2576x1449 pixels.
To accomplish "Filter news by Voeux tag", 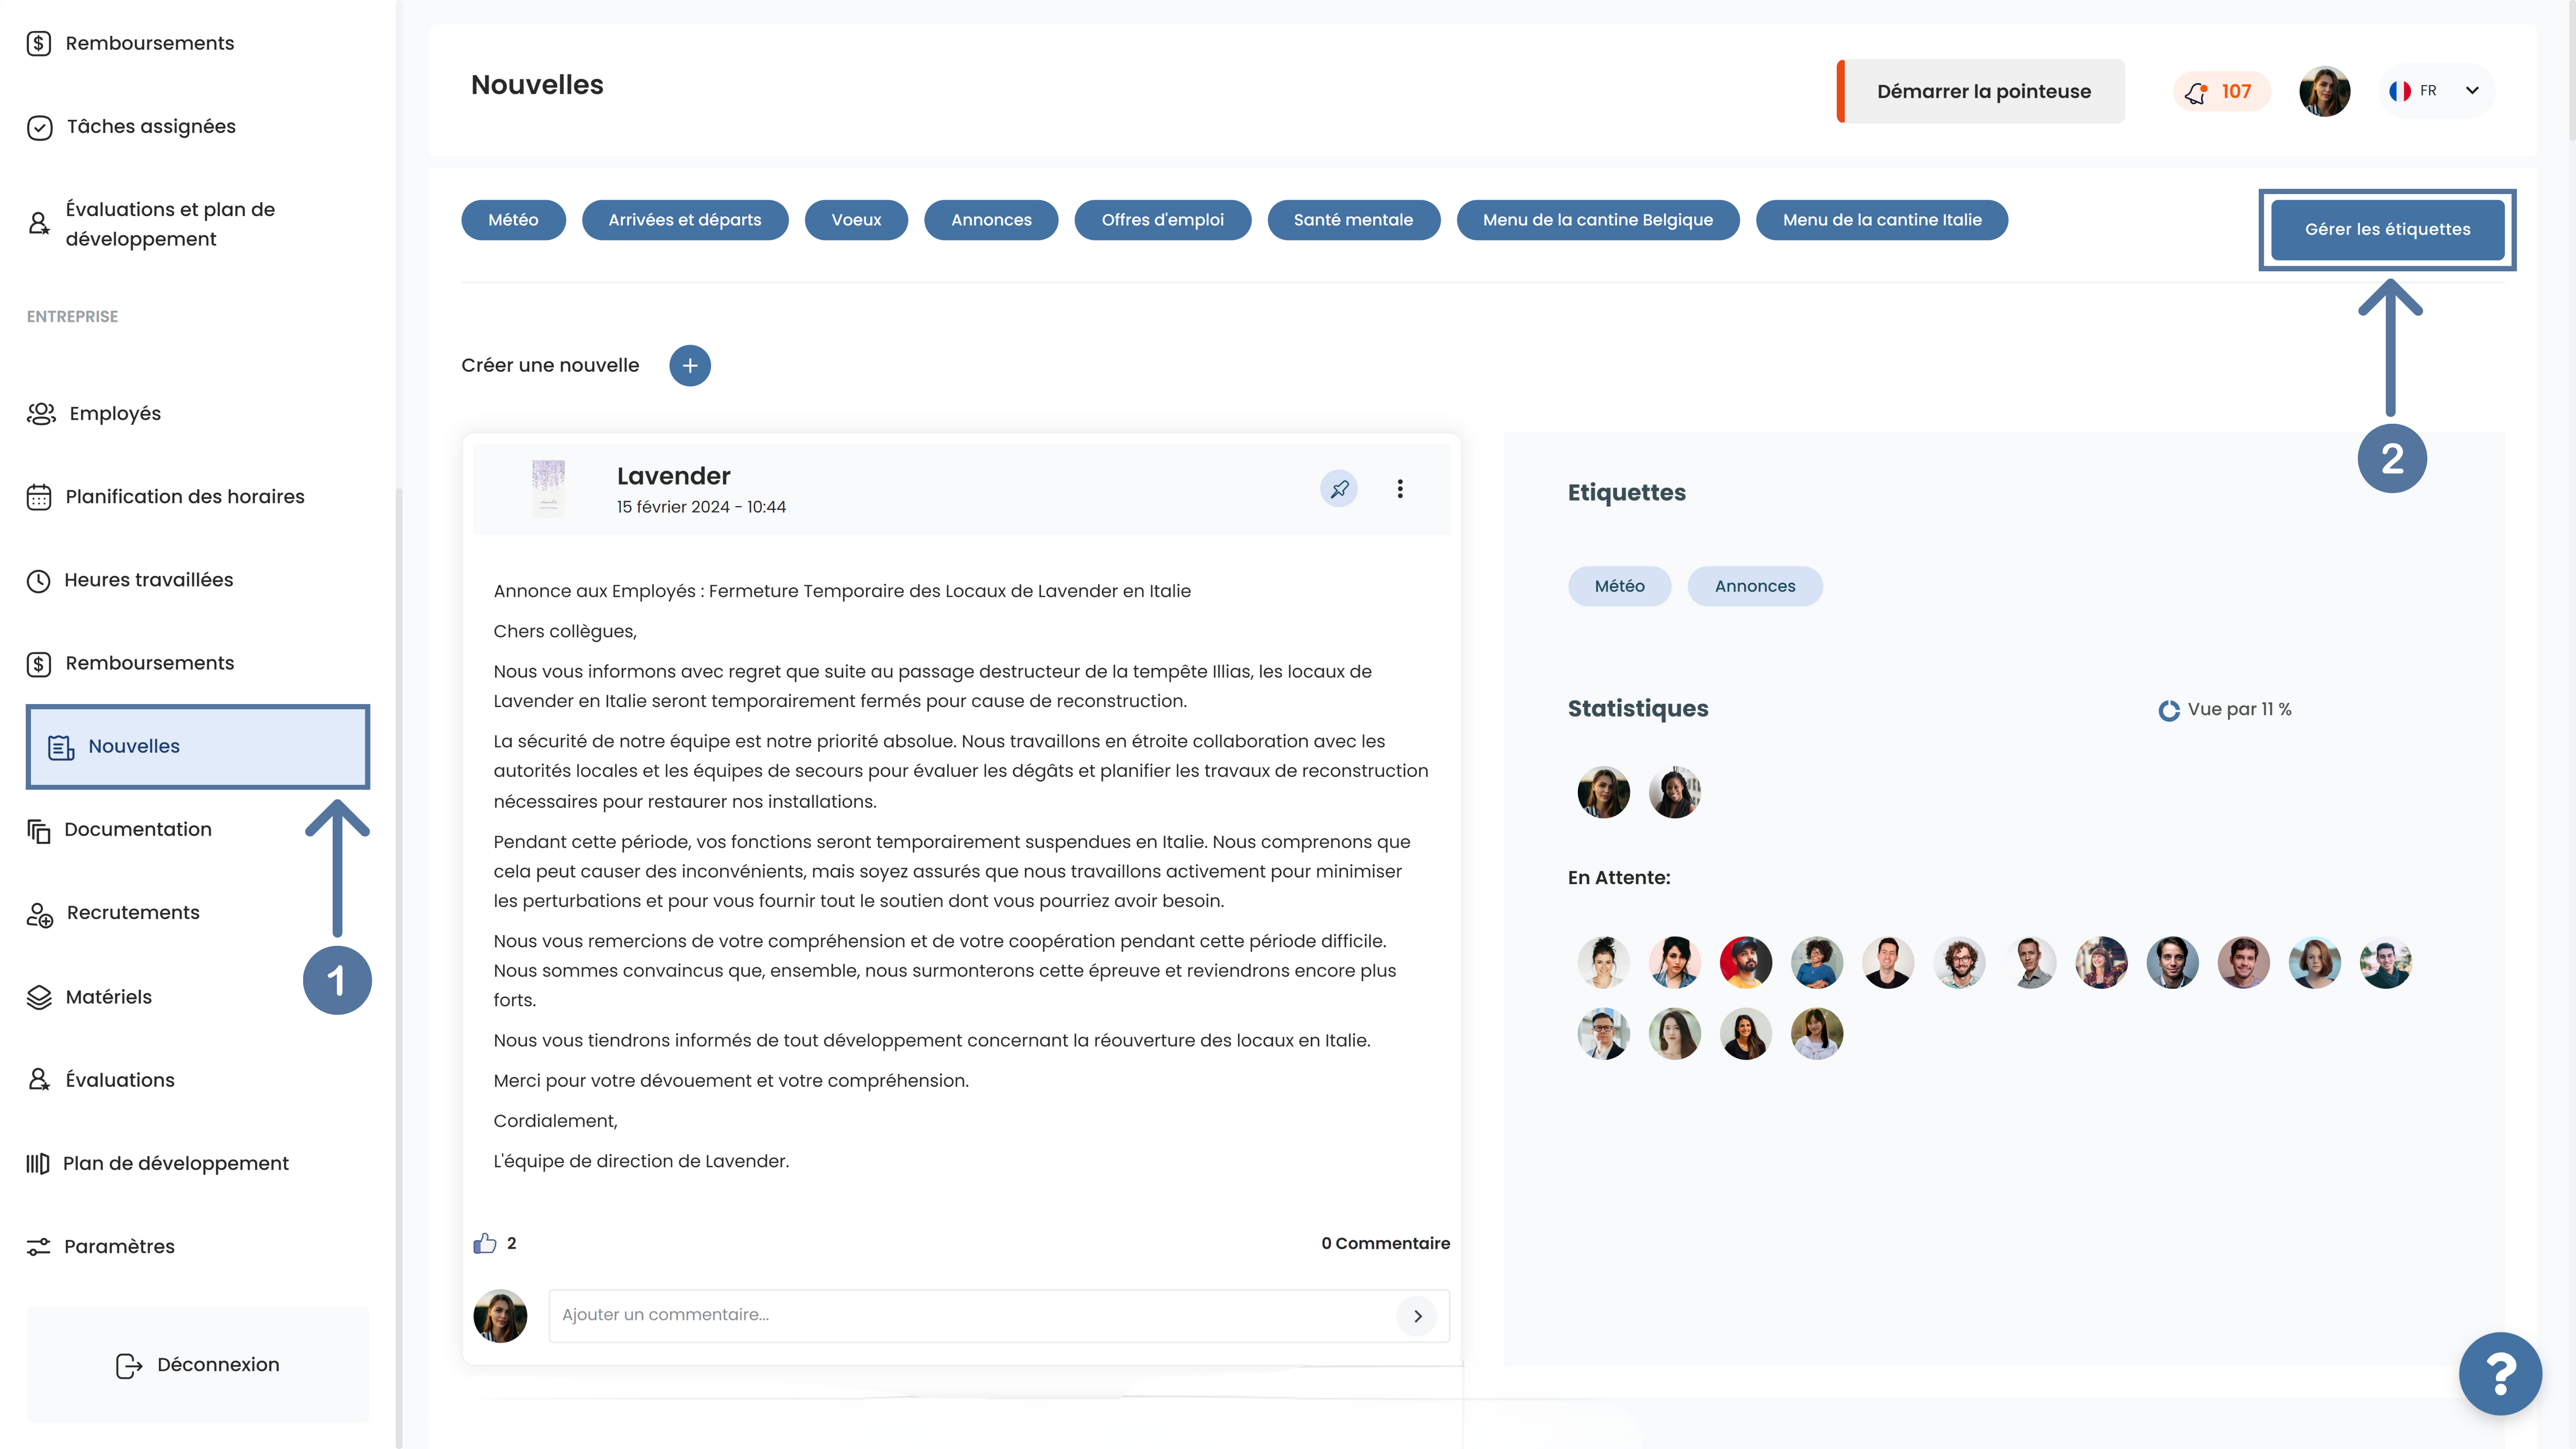I will tap(856, 220).
